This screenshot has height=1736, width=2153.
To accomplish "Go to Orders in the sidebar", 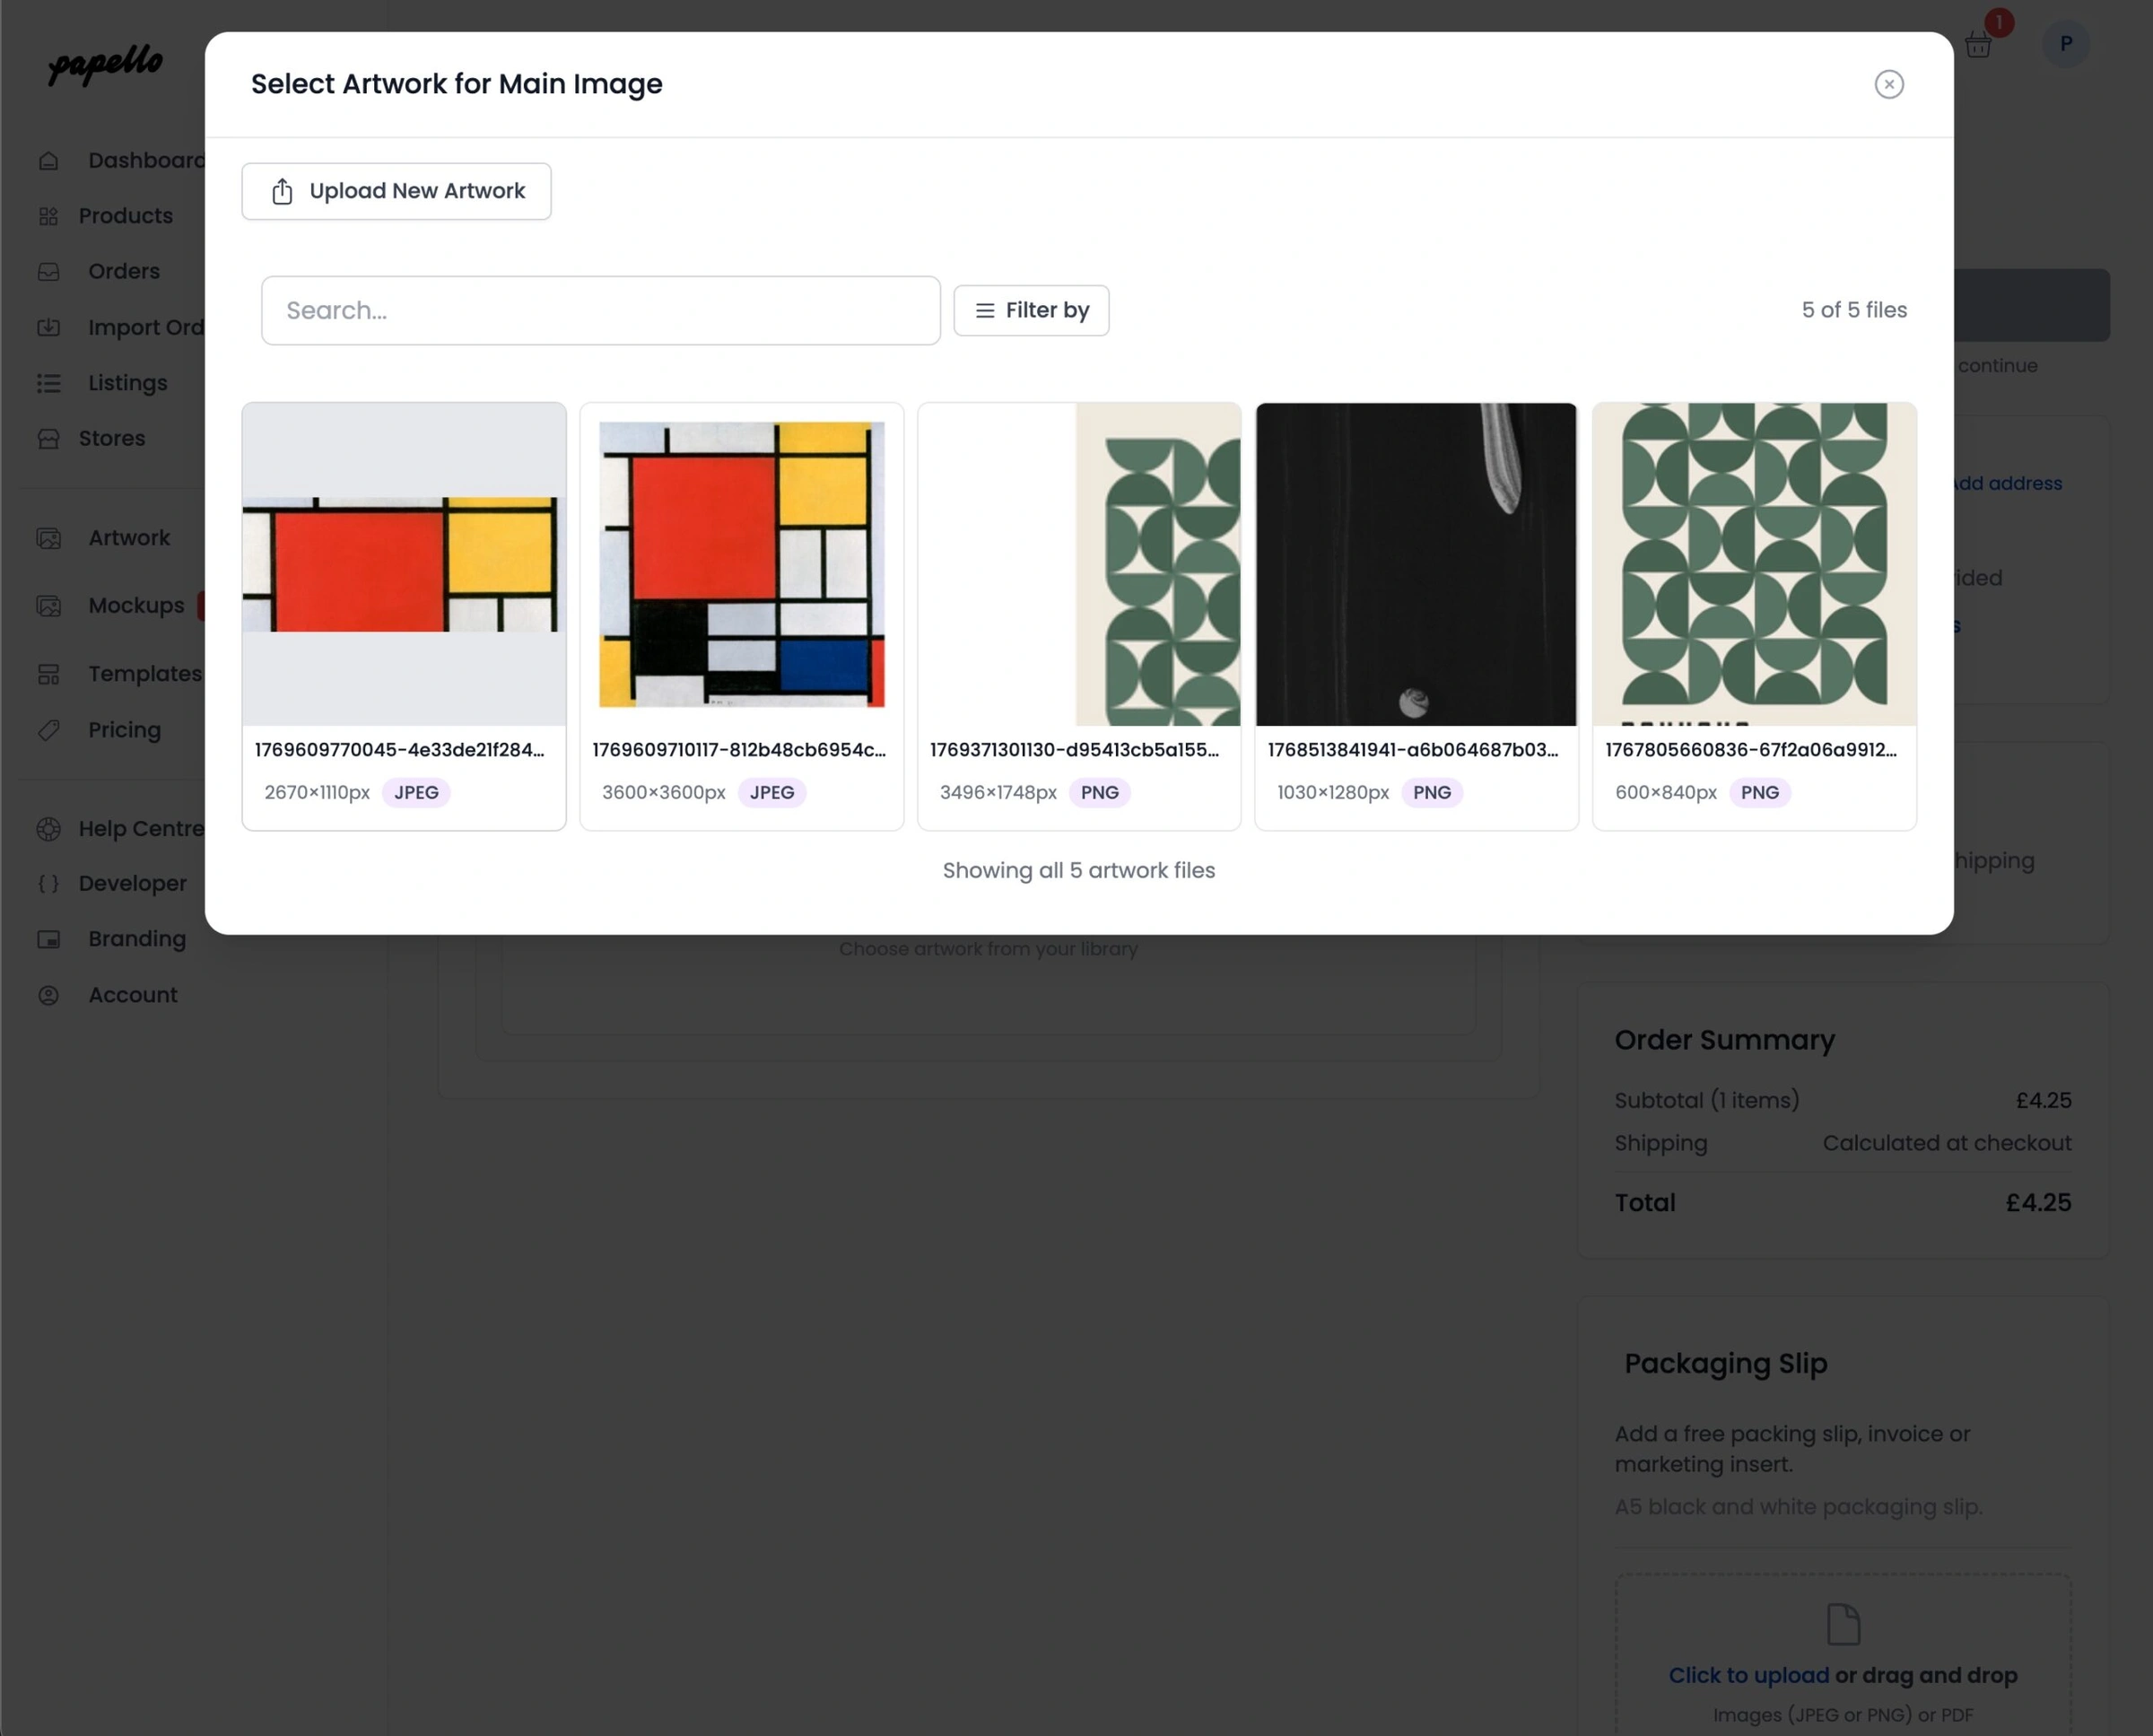I will tap(124, 271).
